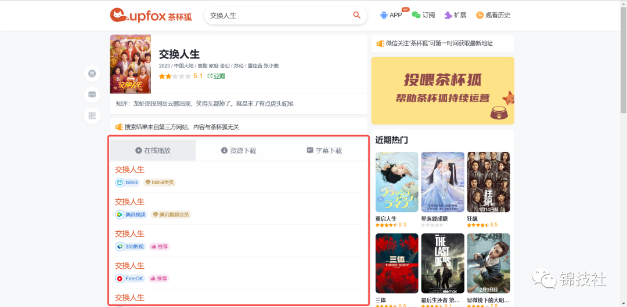This screenshot has width=627, height=307.
Task: Click the orange search magnifier icon
Action: pyautogui.click(x=356, y=15)
